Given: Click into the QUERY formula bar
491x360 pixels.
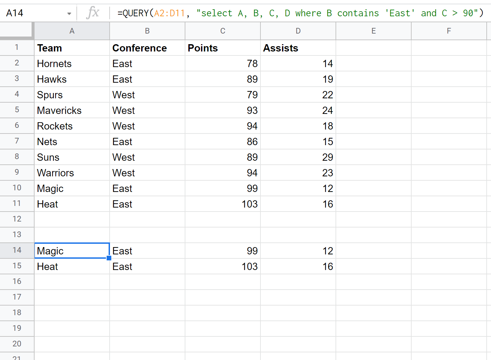Looking at the screenshot, I should [299, 13].
